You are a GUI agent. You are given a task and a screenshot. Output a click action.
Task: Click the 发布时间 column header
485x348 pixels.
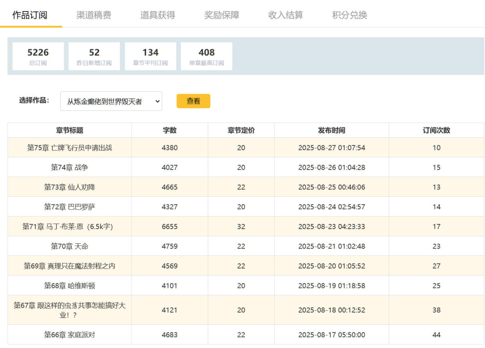click(x=331, y=130)
